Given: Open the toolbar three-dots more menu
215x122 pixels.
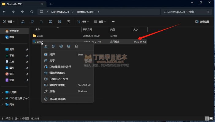Looking at the screenshot, I should coord(114,21).
